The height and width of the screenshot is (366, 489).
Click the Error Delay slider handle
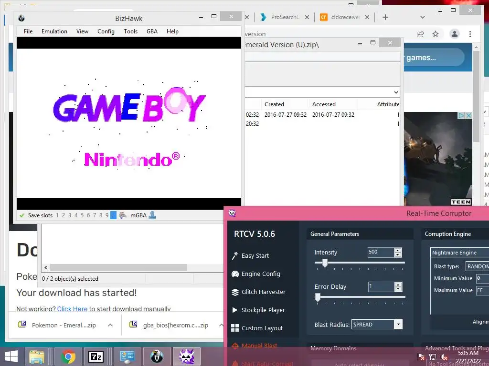click(x=318, y=297)
